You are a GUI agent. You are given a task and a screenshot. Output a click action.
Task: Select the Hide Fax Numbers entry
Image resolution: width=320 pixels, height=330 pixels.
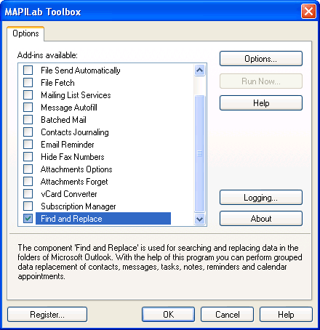point(73,157)
